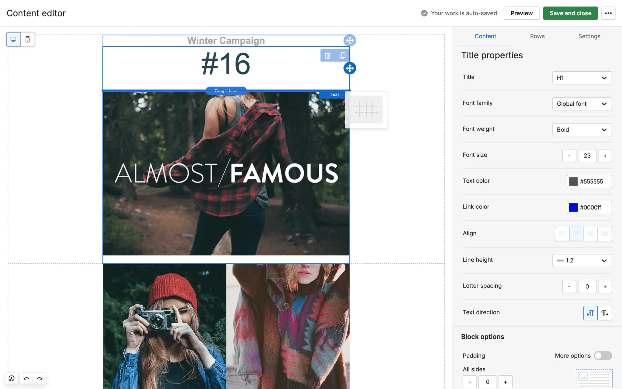Open the Settings tab

coord(589,36)
